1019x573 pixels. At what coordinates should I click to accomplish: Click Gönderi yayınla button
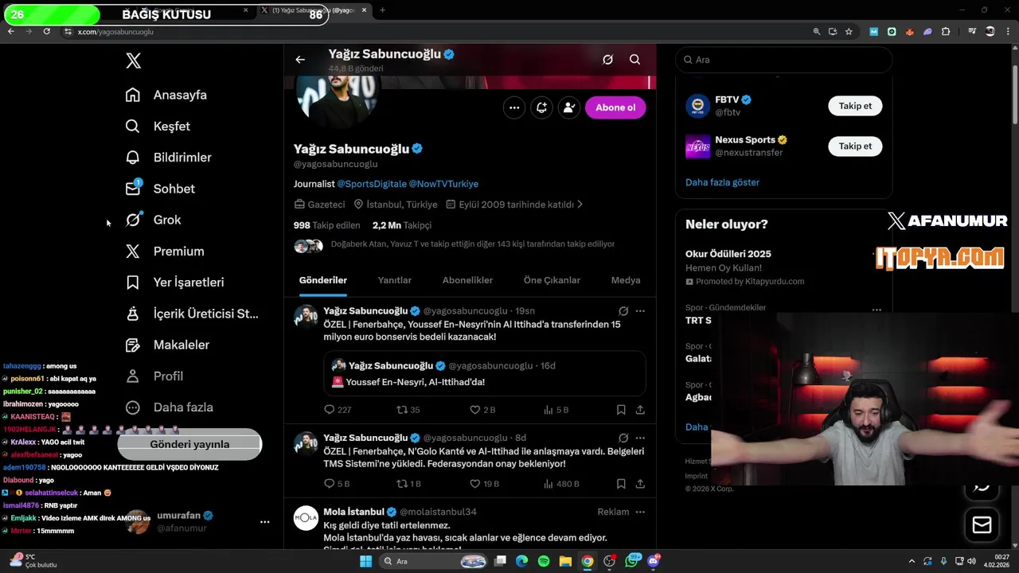[x=189, y=444]
